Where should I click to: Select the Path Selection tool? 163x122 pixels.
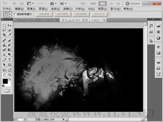coord(4,65)
